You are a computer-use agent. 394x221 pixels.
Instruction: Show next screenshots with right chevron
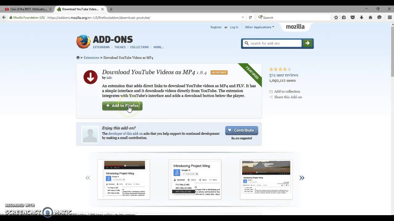[x=302, y=178]
